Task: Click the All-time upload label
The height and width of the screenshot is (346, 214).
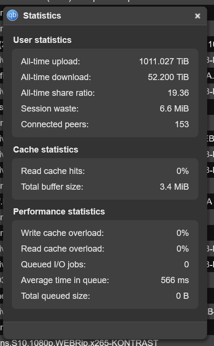Action: (x=51, y=61)
